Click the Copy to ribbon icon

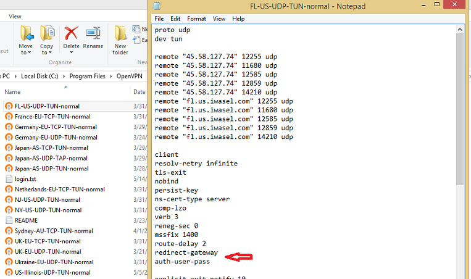(47, 33)
